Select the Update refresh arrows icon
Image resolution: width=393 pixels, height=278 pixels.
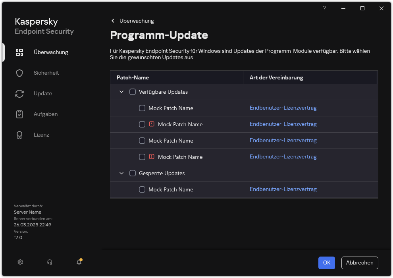coord(19,94)
